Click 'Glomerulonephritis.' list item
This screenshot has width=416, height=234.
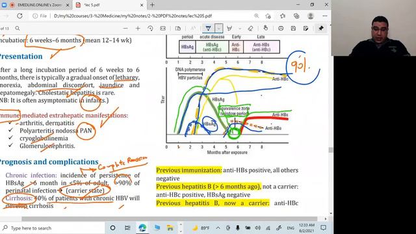(47, 146)
